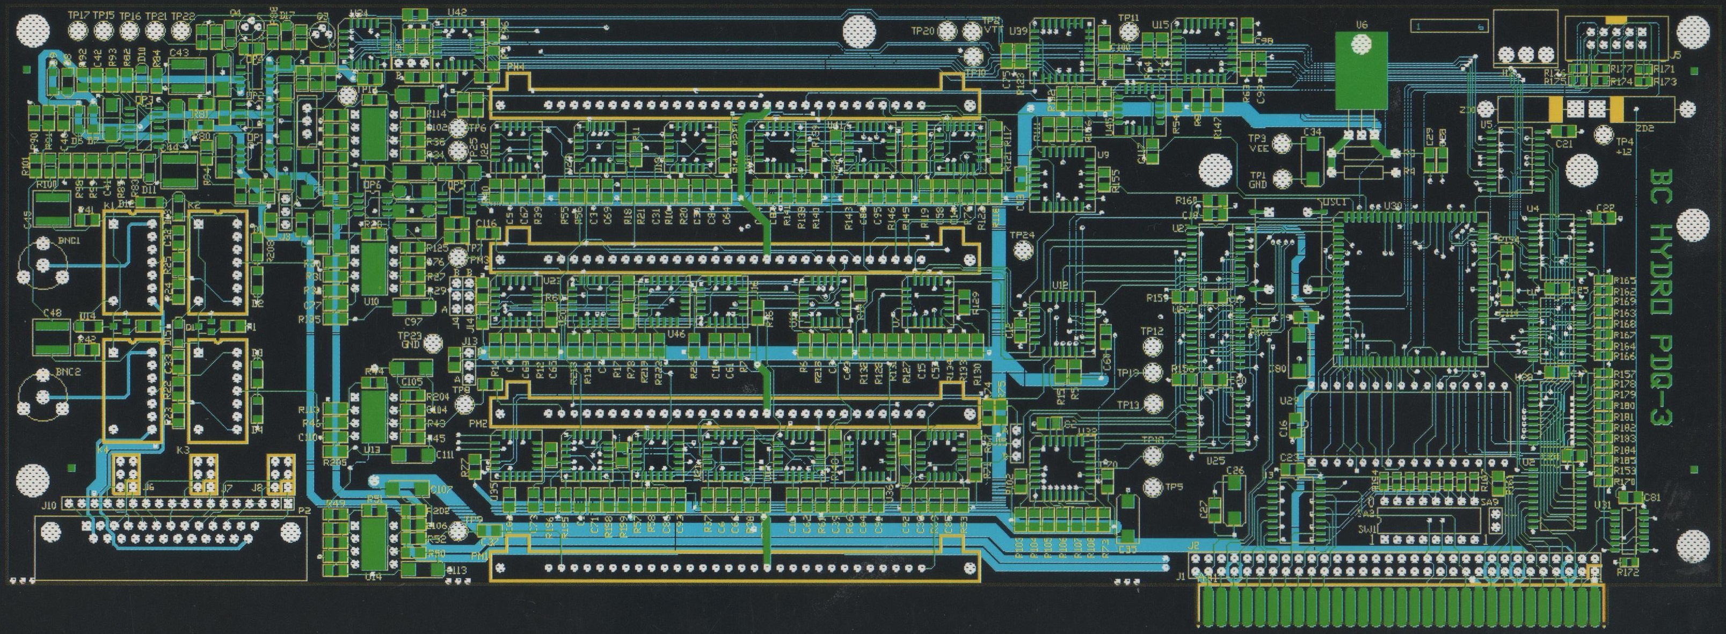1726x634 pixels.
Task: Click the TP24 test point pad
Action: (1023, 251)
